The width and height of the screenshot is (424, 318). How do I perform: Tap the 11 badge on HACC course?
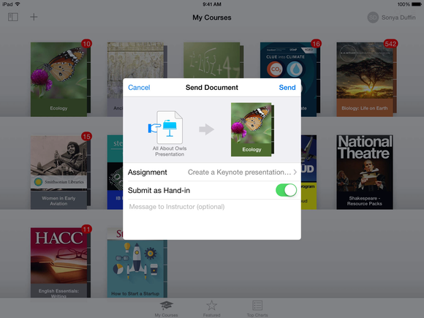coord(86,230)
